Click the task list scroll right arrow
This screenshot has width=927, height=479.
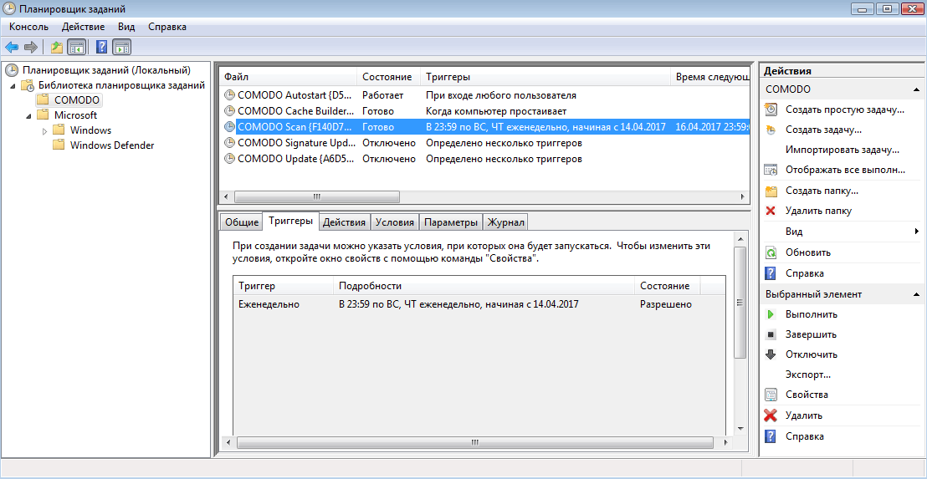coord(743,196)
